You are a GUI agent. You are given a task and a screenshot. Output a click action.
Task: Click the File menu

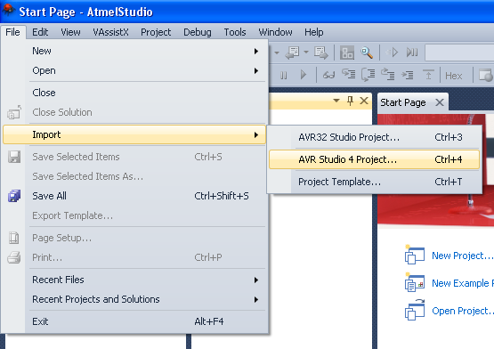tap(12, 32)
